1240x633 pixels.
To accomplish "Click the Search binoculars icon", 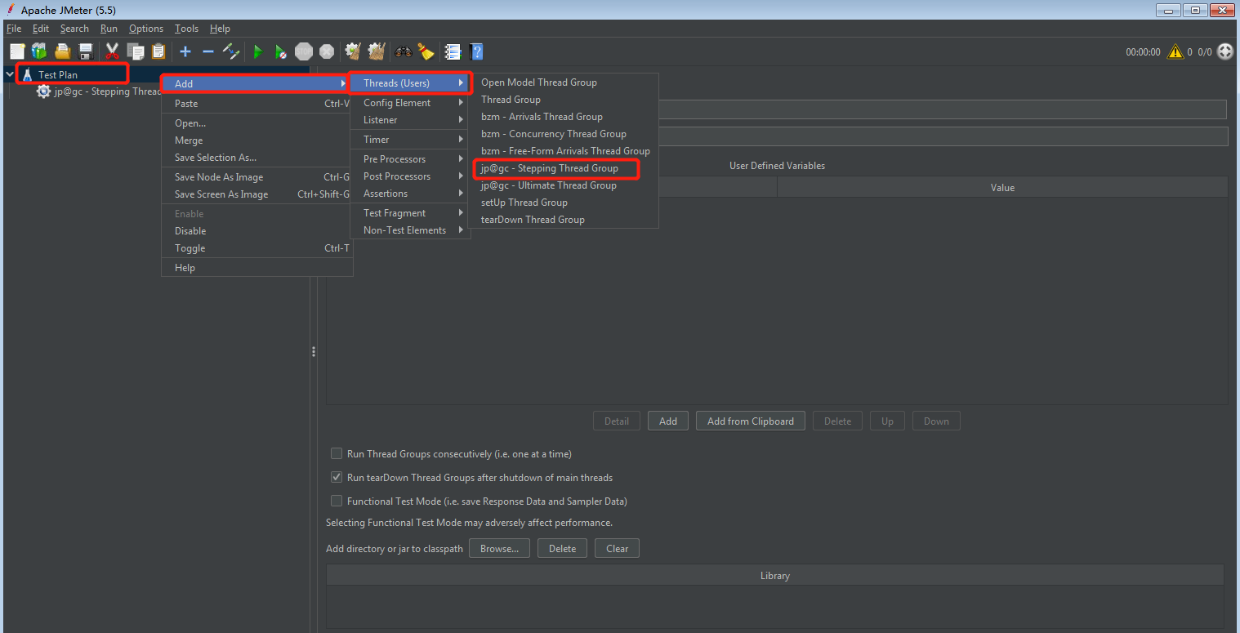I will click(404, 51).
